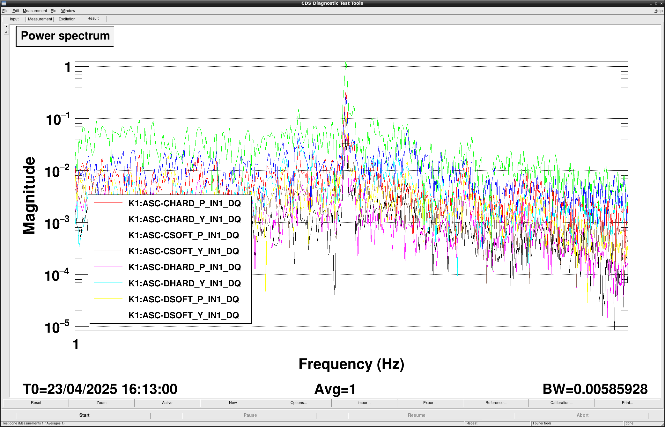Open the Window menu
This screenshot has height=427, width=665.
click(68, 11)
